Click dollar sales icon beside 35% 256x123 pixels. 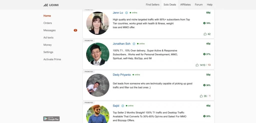point(204,116)
